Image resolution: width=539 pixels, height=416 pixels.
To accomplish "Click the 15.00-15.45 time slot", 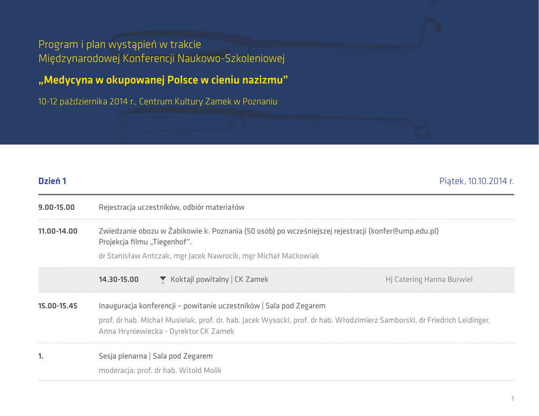I will coord(58,306).
